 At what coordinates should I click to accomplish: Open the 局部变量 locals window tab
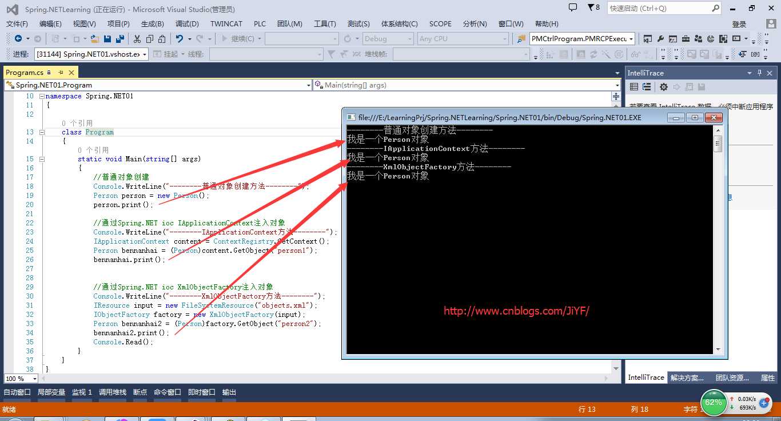51,392
